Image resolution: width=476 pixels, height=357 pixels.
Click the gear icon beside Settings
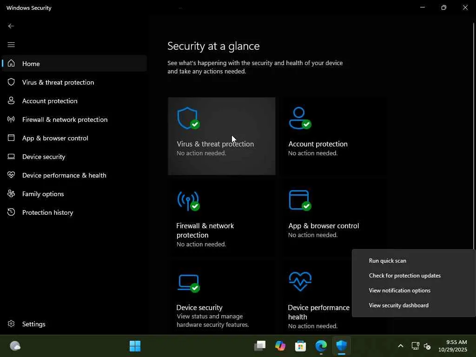11,324
